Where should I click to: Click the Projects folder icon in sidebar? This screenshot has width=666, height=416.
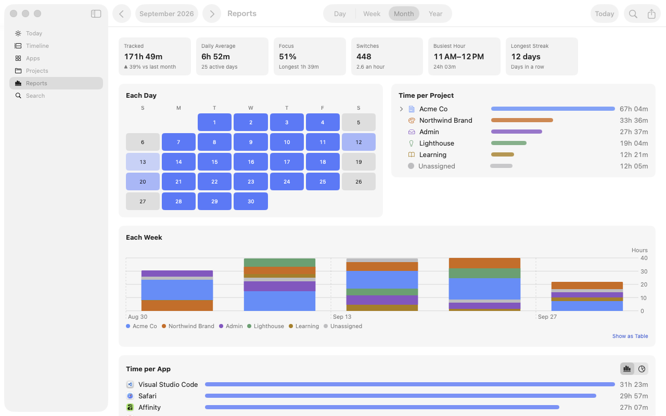point(18,71)
